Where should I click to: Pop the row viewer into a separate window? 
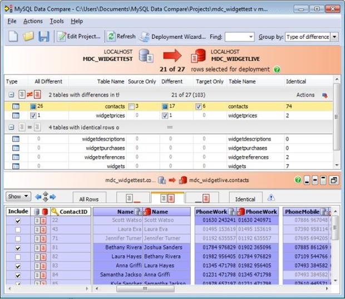[x=334, y=181]
